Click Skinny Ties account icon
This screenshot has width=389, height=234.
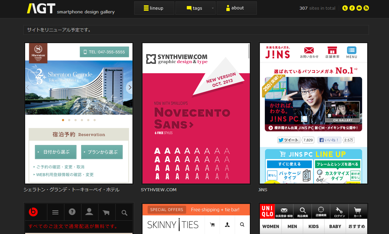227,225
